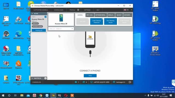Click the logout icon in Chimera status bar
Screen dimensions: 175x98
pos(130,82)
